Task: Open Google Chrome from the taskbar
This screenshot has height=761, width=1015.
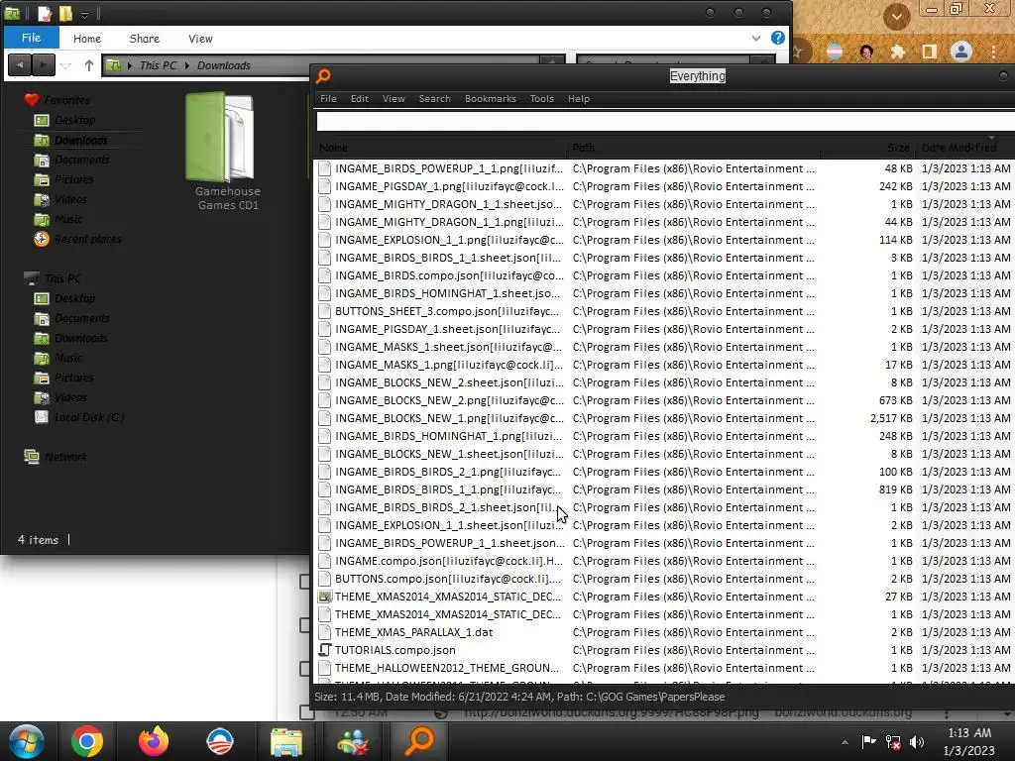Action: [87, 741]
